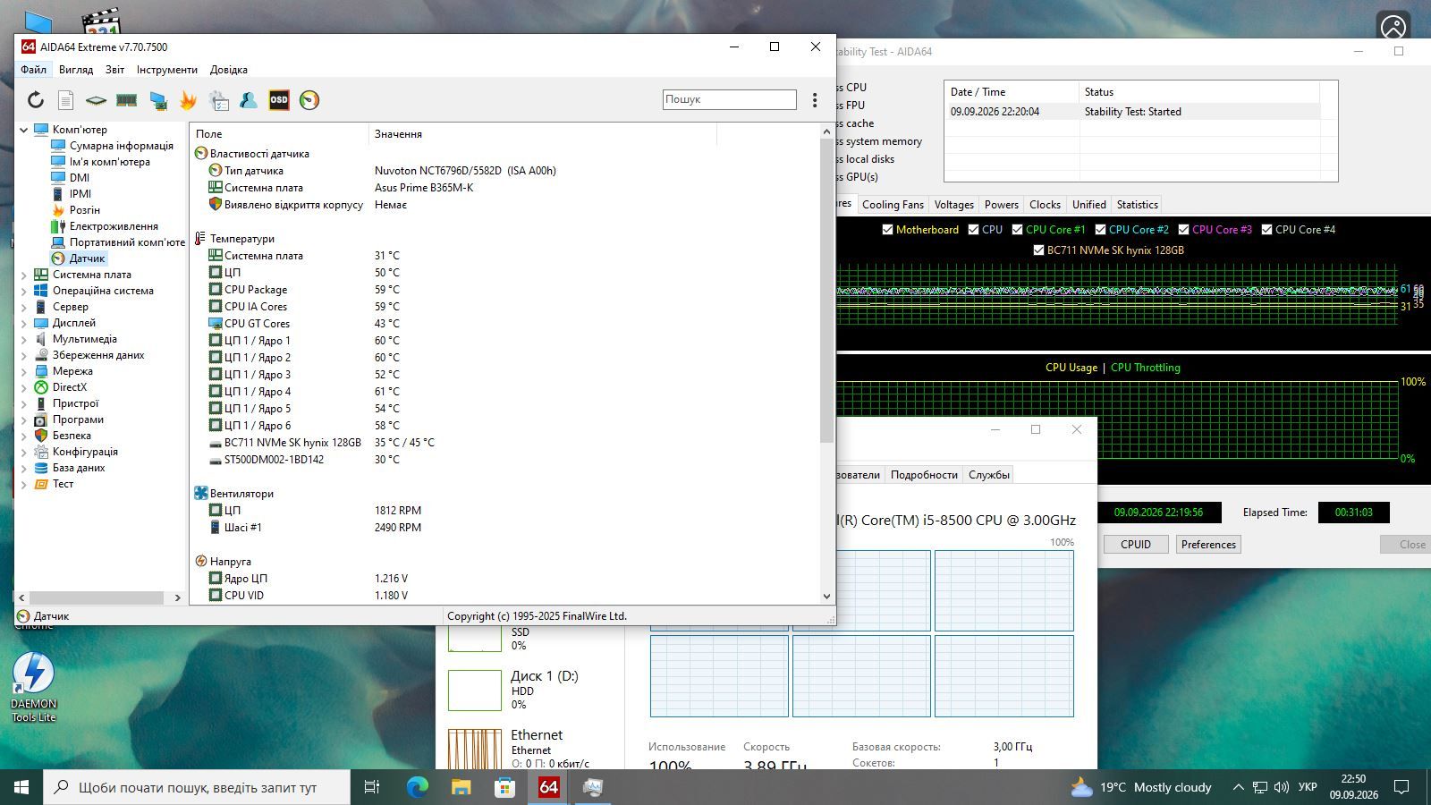Click the Preferences button in Stability Test
This screenshot has width=1431, height=805.
(x=1208, y=544)
